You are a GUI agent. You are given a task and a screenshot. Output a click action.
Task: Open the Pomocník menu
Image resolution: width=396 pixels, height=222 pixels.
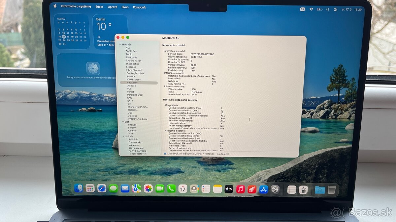[139, 7]
